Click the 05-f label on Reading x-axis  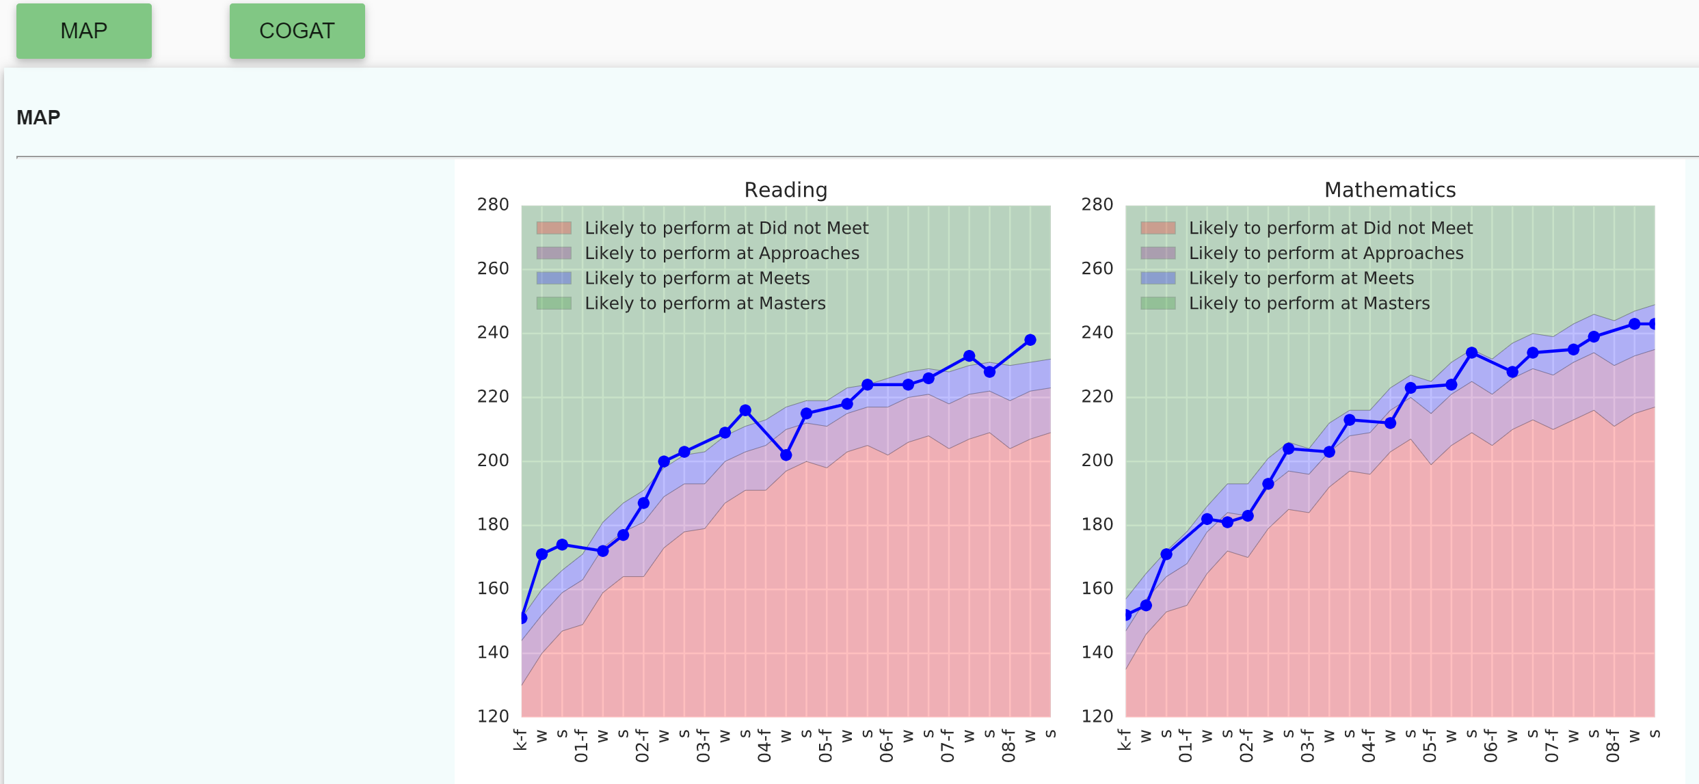[826, 746]
